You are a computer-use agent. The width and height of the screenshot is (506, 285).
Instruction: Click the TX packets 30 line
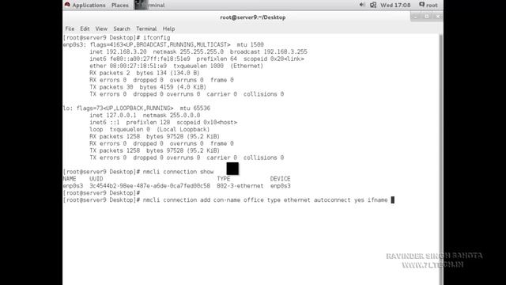click(x=148, y=87)
